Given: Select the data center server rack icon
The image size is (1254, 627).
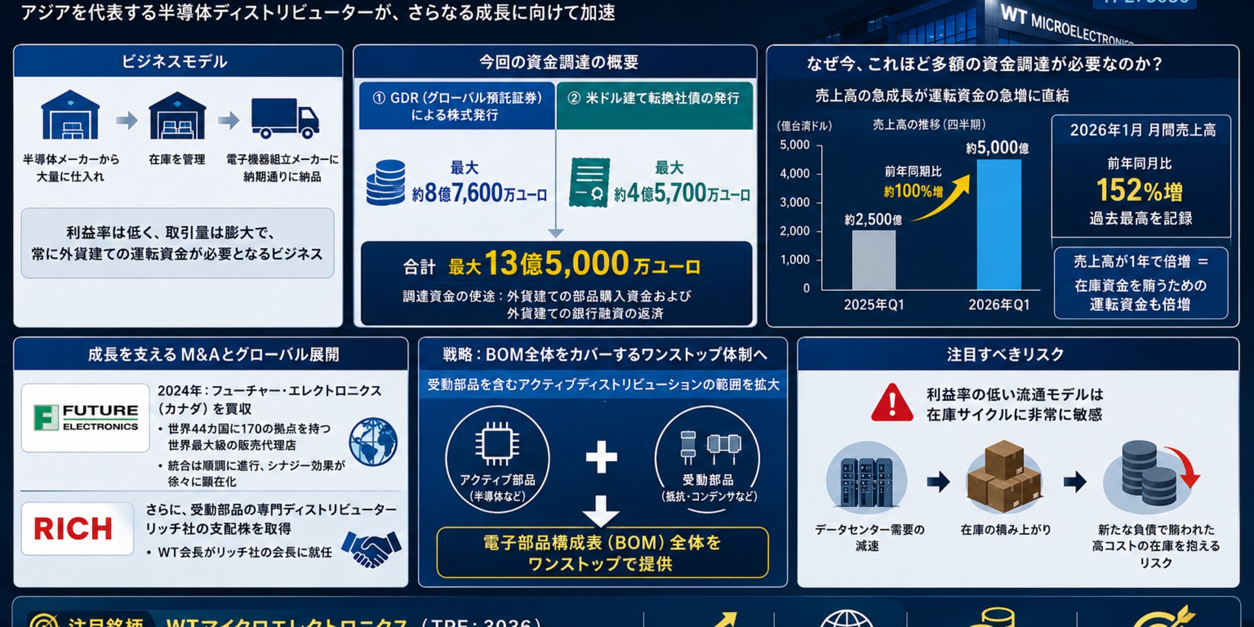Looking at the screenshot, I should pos(866,482).
